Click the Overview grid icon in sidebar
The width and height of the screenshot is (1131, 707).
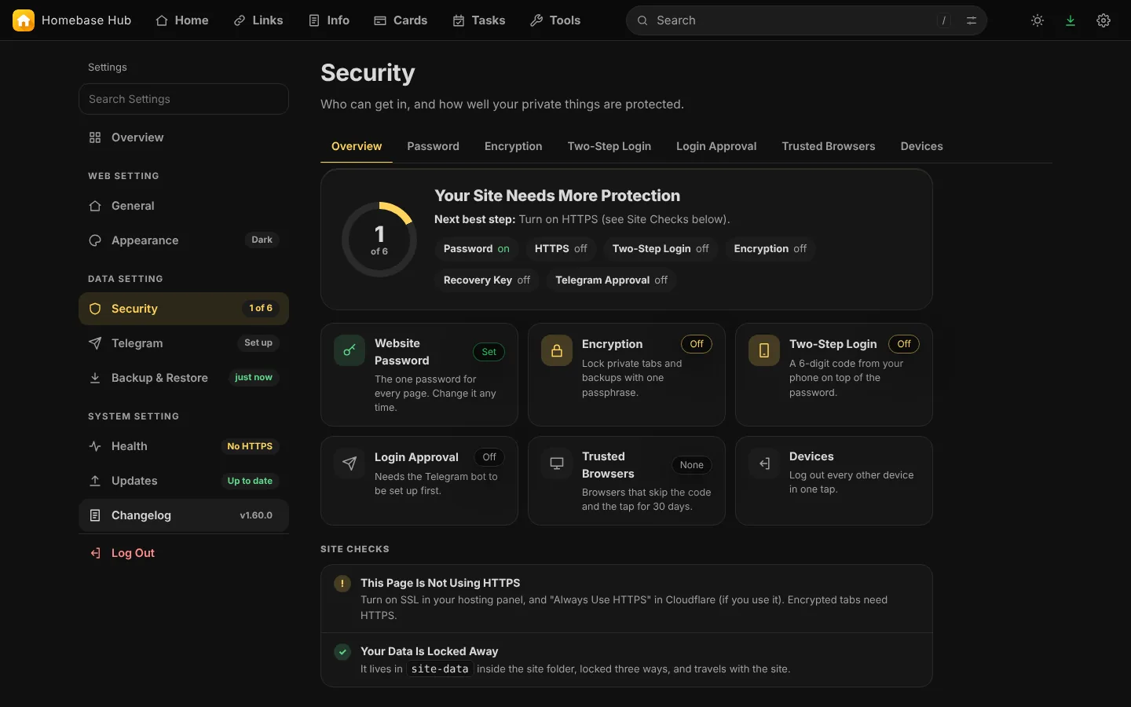[95, 137]
